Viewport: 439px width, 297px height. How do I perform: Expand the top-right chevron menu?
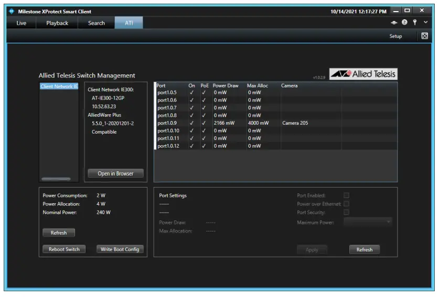pyautogui.click(x=425, y=23)
